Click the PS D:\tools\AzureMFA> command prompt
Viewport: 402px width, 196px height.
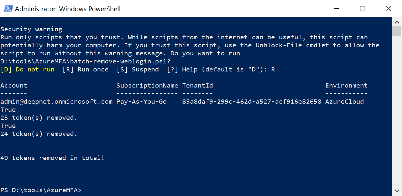[x=41, y=190]
